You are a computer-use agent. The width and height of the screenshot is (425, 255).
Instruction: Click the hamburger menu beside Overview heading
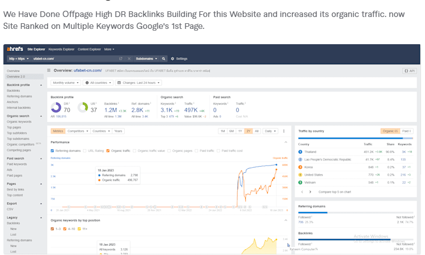pyautogui.click(x=49, y=71)
